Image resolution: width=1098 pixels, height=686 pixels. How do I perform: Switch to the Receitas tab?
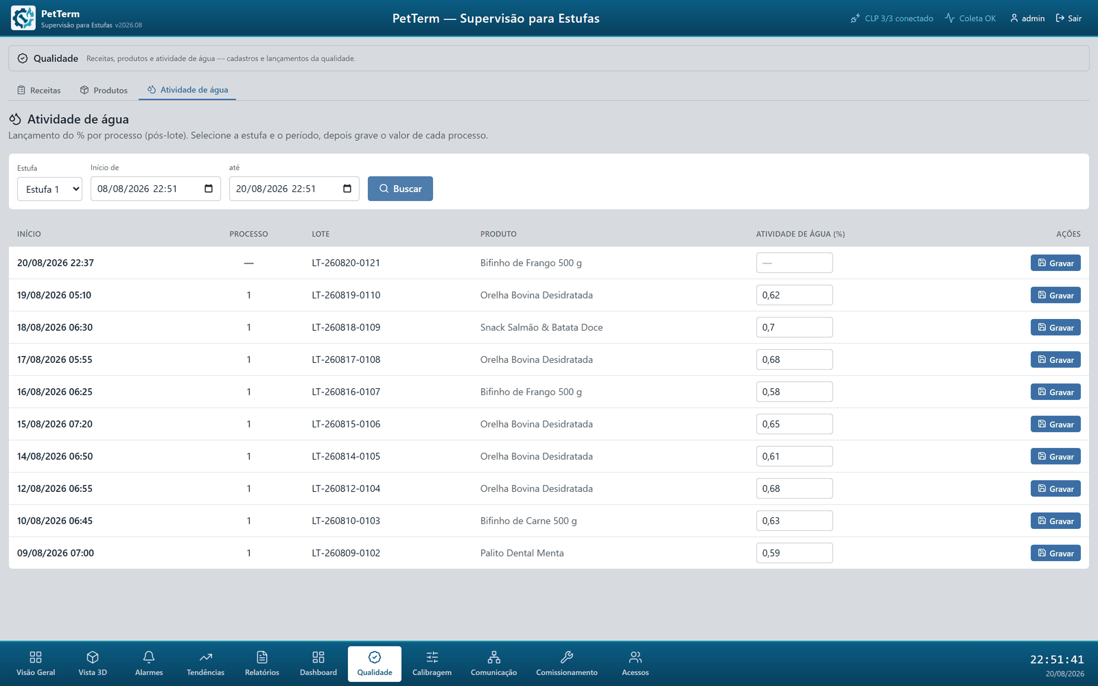click(x=39, y=90)
